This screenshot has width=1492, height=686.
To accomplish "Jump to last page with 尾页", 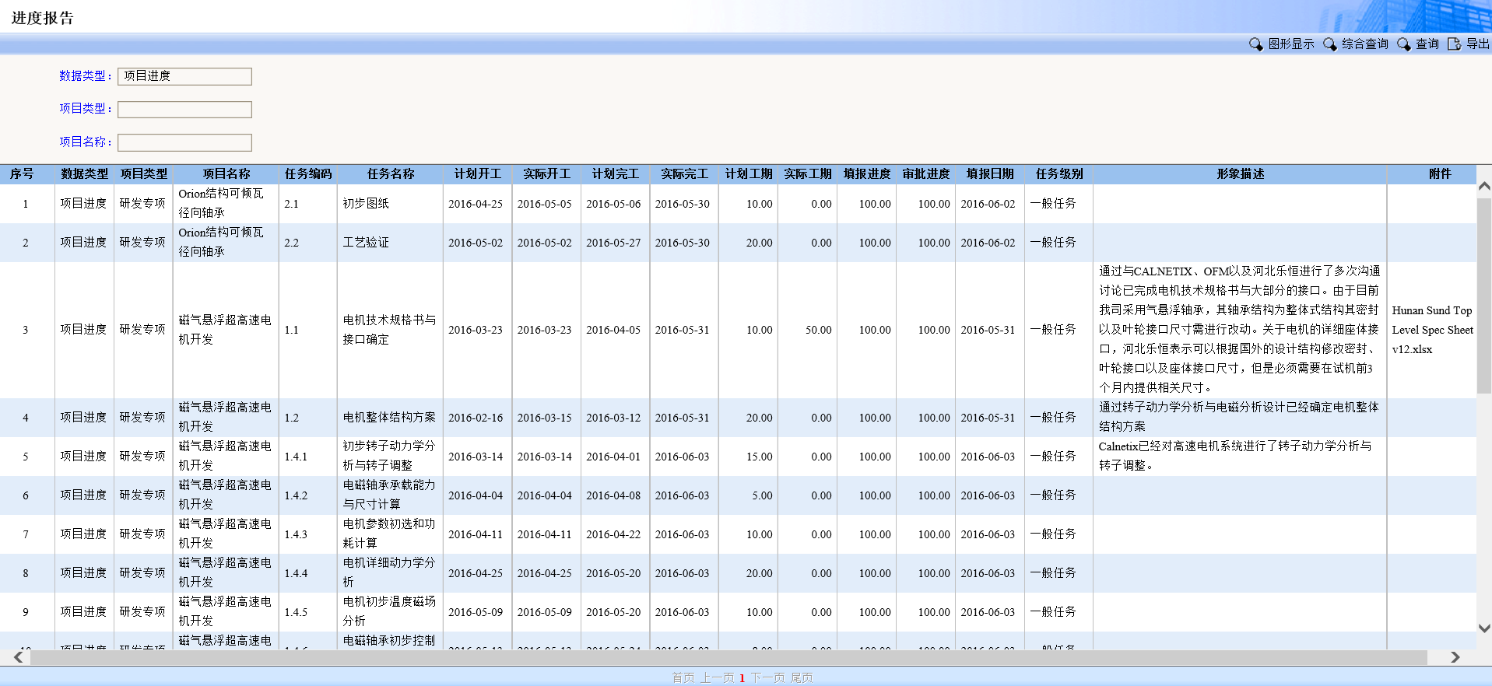I will point(802,678).
